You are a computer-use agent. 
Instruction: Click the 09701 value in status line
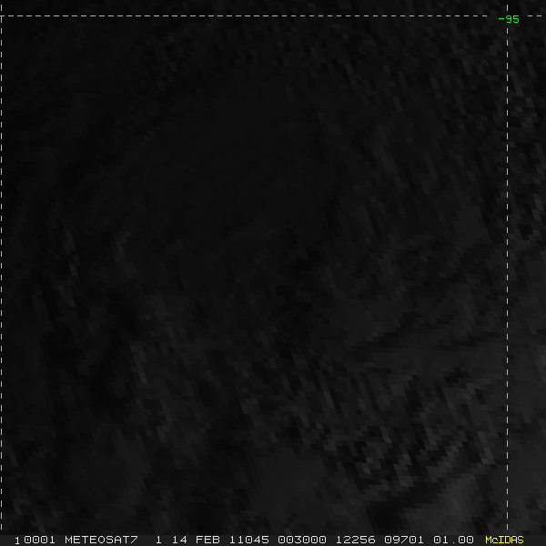(404, 540)
